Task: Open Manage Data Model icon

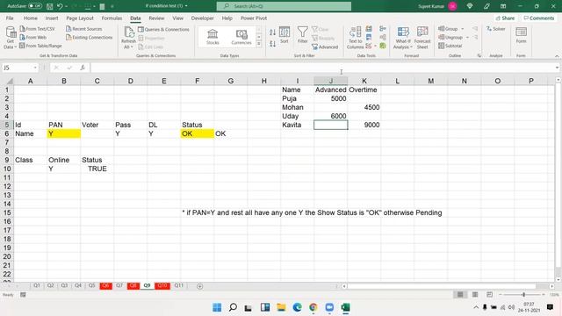Action: point(383,46)
